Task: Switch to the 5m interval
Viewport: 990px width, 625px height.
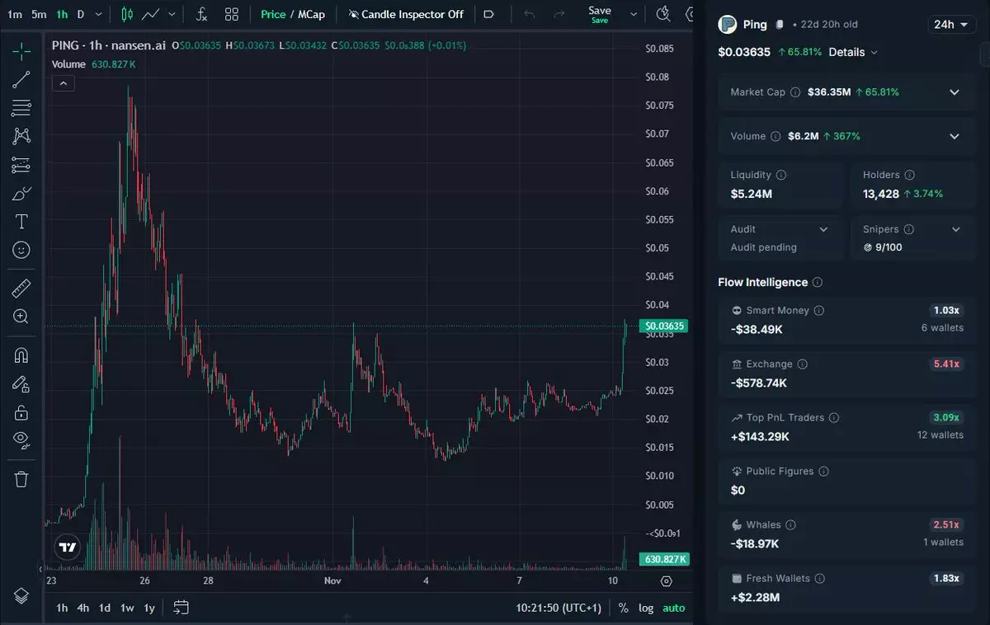Action: (x=39, y=14)
